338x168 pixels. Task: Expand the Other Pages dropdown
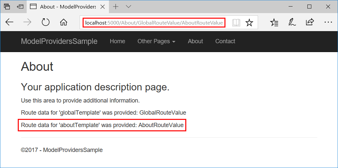pos(156,41)
